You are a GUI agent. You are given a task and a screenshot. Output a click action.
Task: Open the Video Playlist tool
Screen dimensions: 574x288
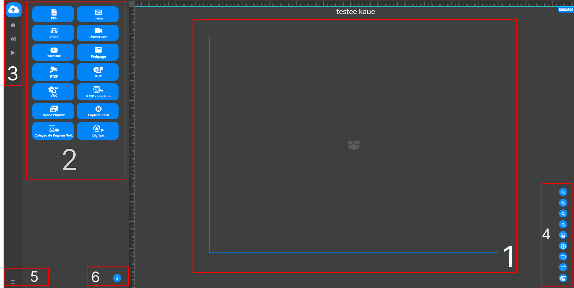pos(53,111)
